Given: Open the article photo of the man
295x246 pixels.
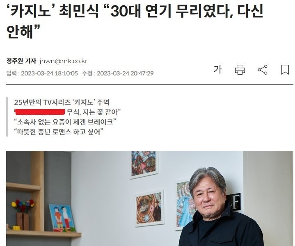Looking at the screenshot, I should (x=150, y=198).
